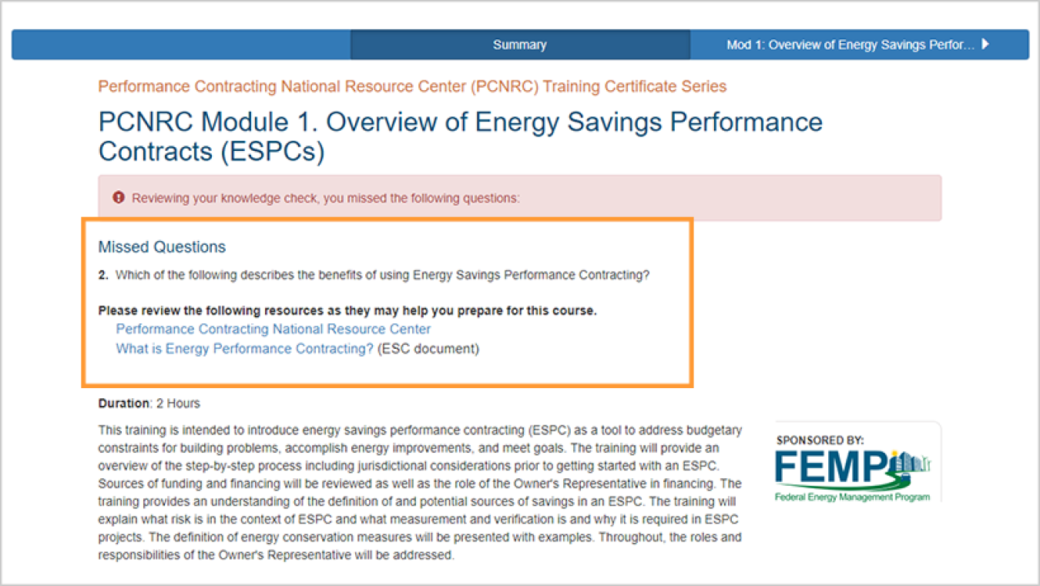1040x586 pixels.
Task: Click the 'SPONSORED BY:' text
Action: (820, 440)
